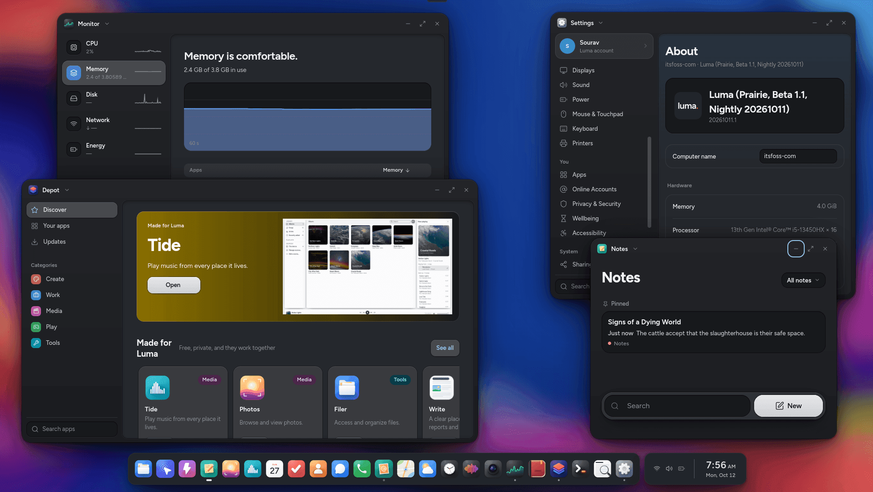The height and width of the screenshot is (492, 873).
Task: Open the Signs of a Dying World note
Action: pos(713,332)
